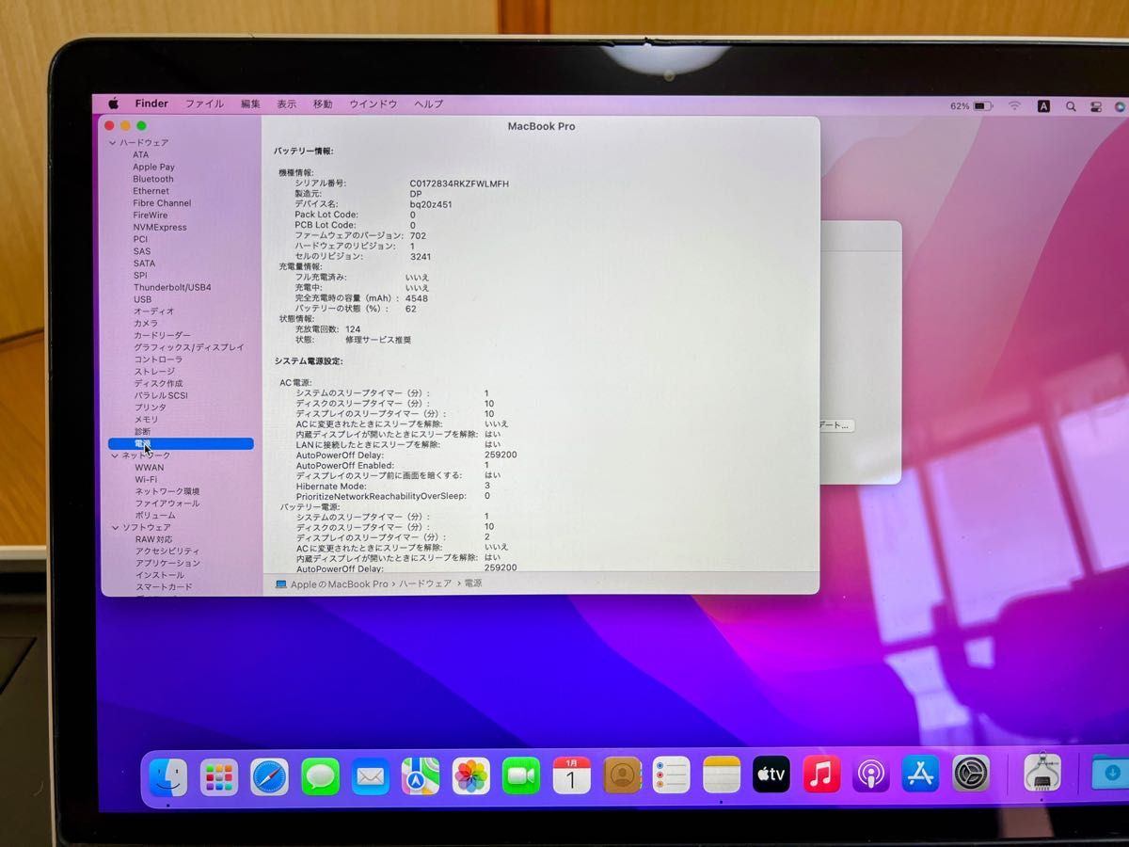Select ATA in the sidebar
The width and height of the screenshot is (1129, 847).
pos(140,155)
